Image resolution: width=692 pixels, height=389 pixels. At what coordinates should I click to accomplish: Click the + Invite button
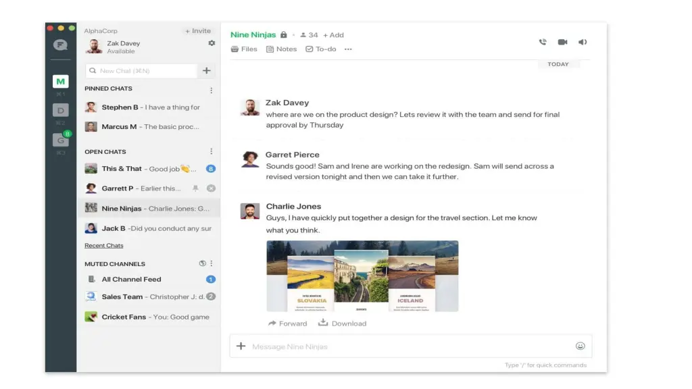pos(198,31)
